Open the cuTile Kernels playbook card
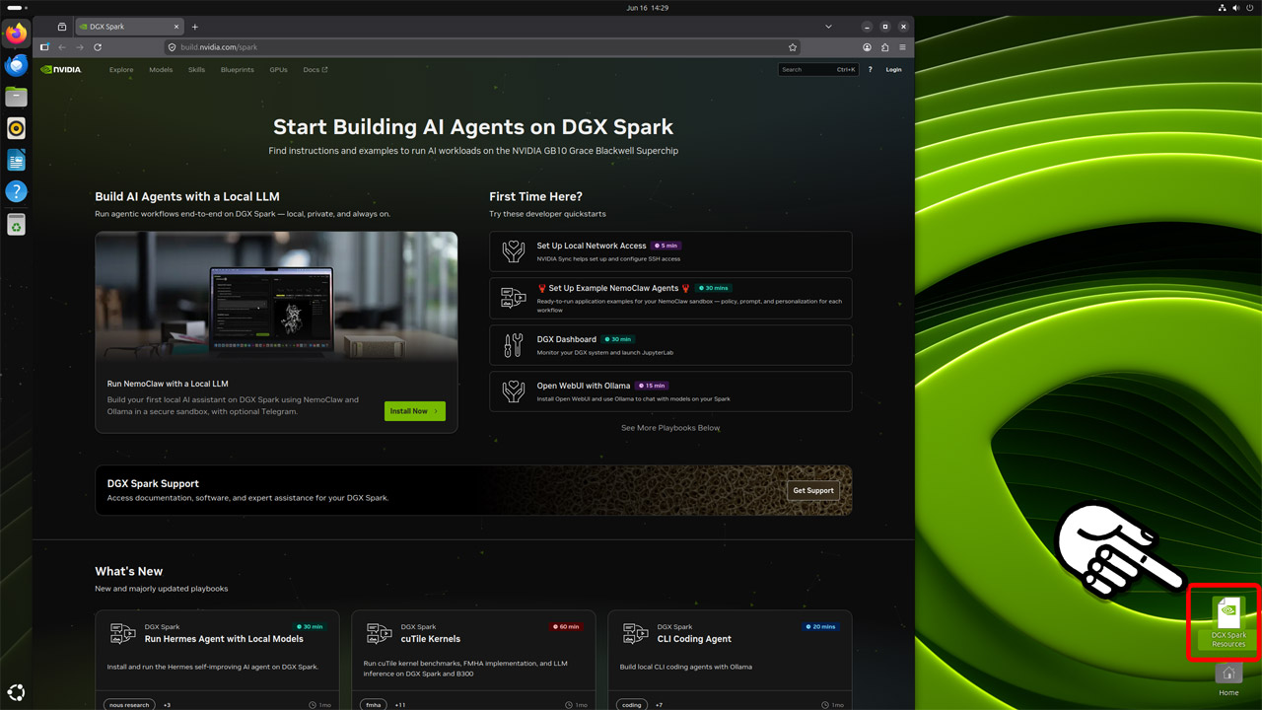 (473, 661)
